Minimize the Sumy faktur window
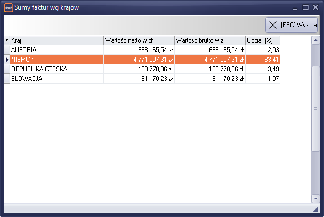Viewport: 324px width, 217px height. click(296, 7)
